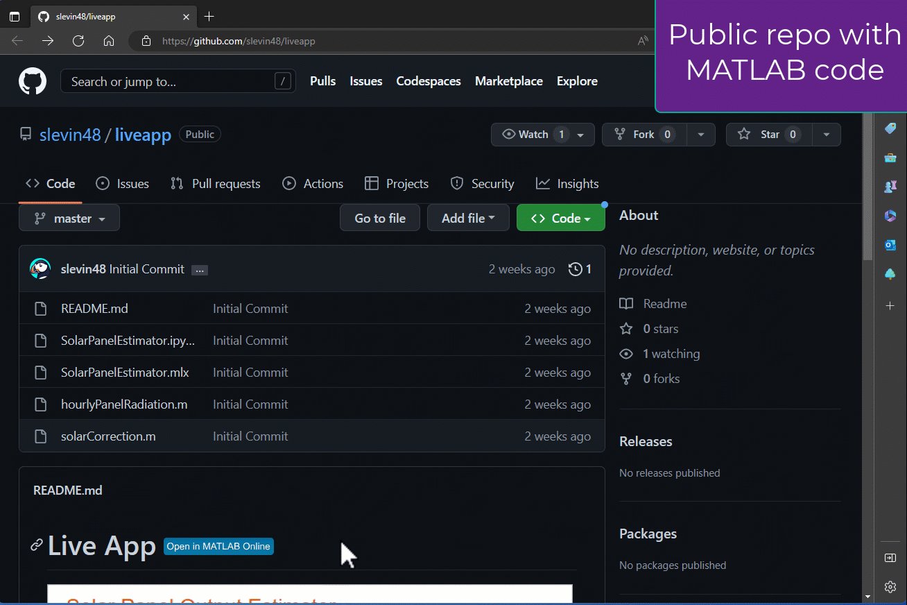This screenshot has height=605, width=907.
Task: Open sidebar settings gear
Action: (x=890, y=587)
